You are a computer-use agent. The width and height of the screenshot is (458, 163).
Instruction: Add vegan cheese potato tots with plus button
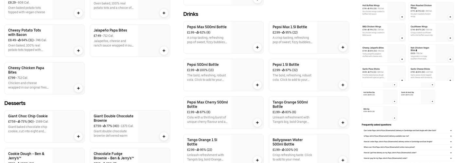78,13
